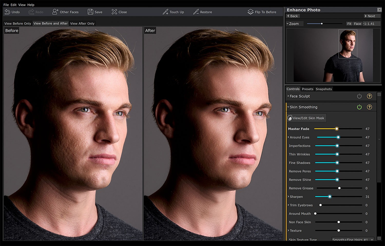Open Skin Smoothing help via question mark icon
This screenshot has height=246, width=385.
370,107
